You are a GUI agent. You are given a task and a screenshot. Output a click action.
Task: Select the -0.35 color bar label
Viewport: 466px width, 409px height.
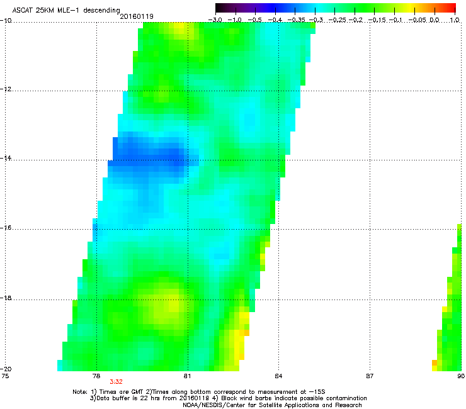click(x=297, y=20)
